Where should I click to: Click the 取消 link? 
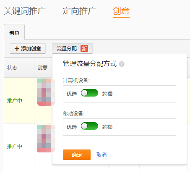102,155
